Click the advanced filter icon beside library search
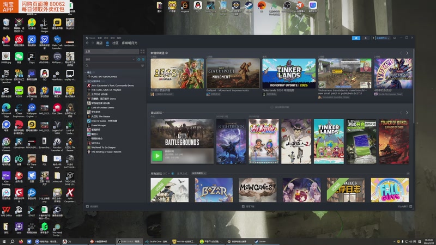Image resolution: width=436 pixels, height=245 pixels. (142, 66)
